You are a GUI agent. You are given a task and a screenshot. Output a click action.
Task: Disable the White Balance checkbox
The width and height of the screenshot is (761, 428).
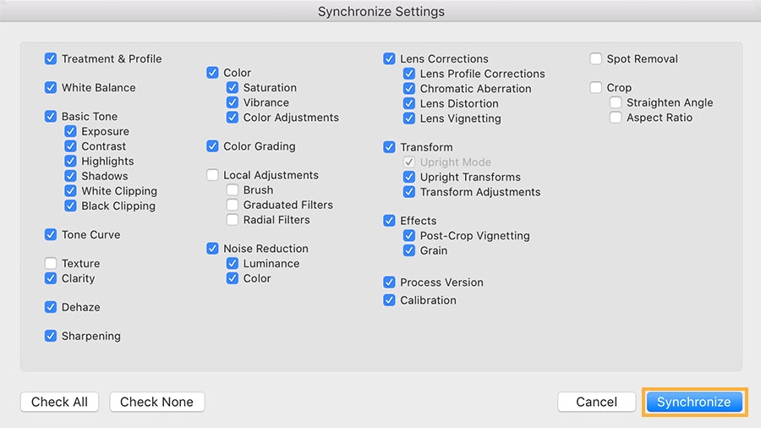51,88
